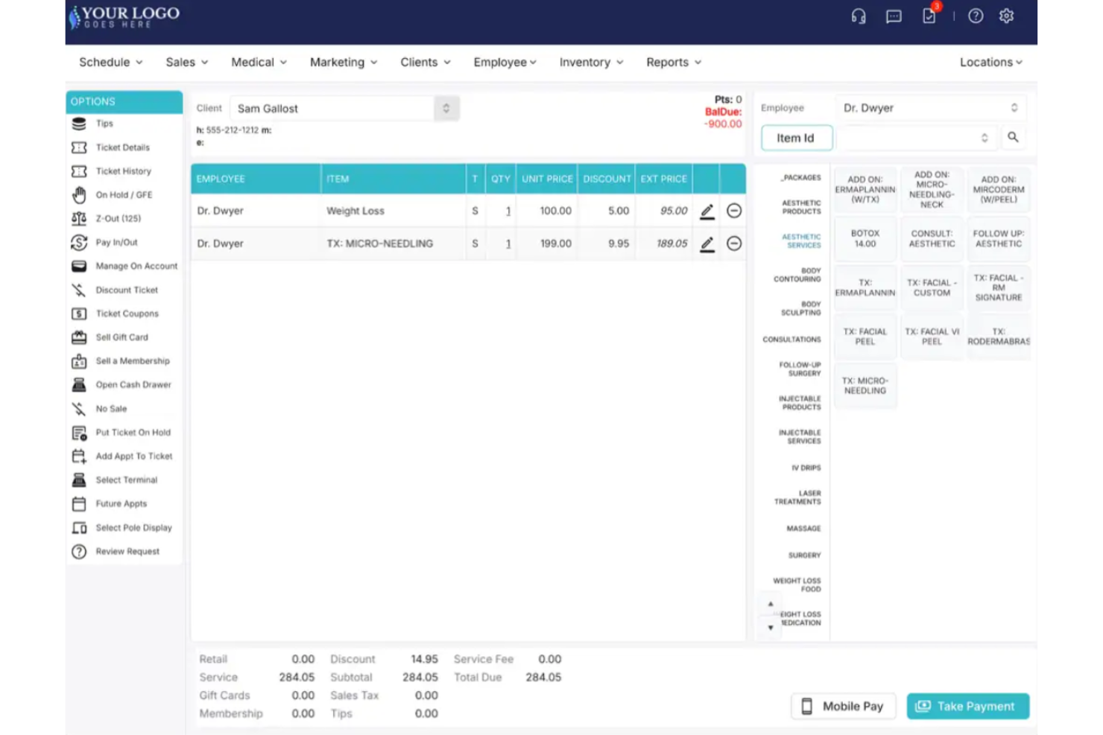Image resolution: width=1103 pixels, height=735 pixels.
Task: Click the Select Terminal icon
Action: coord(79,480)
